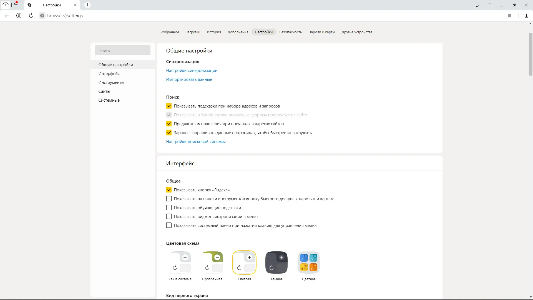The width and height of the screenshot is (533, 300).
Task: Select 'Системные' in the settings sidebar
Action: point(109,100)
